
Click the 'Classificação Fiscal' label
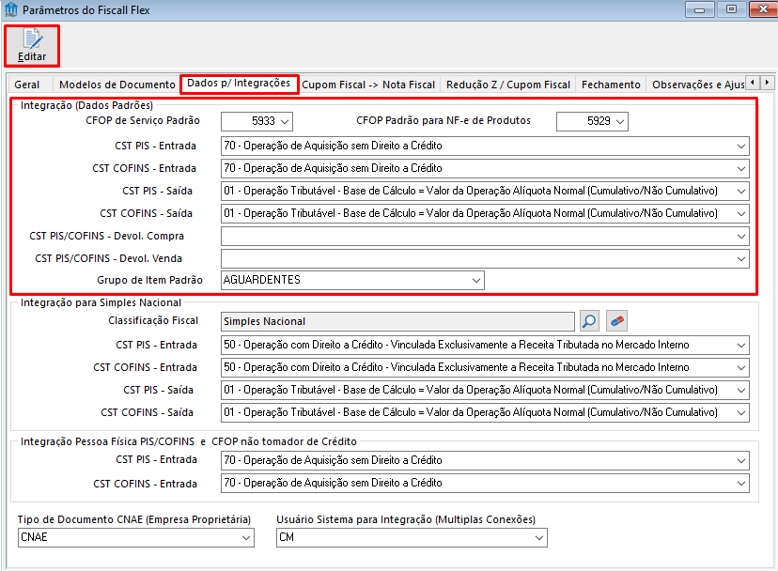click(153, 320)
